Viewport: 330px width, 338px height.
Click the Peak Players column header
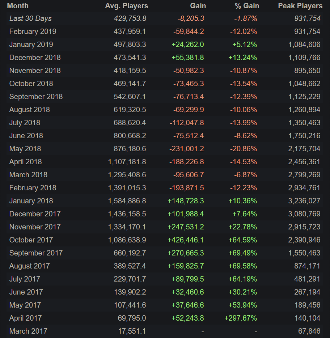[300, 6]
